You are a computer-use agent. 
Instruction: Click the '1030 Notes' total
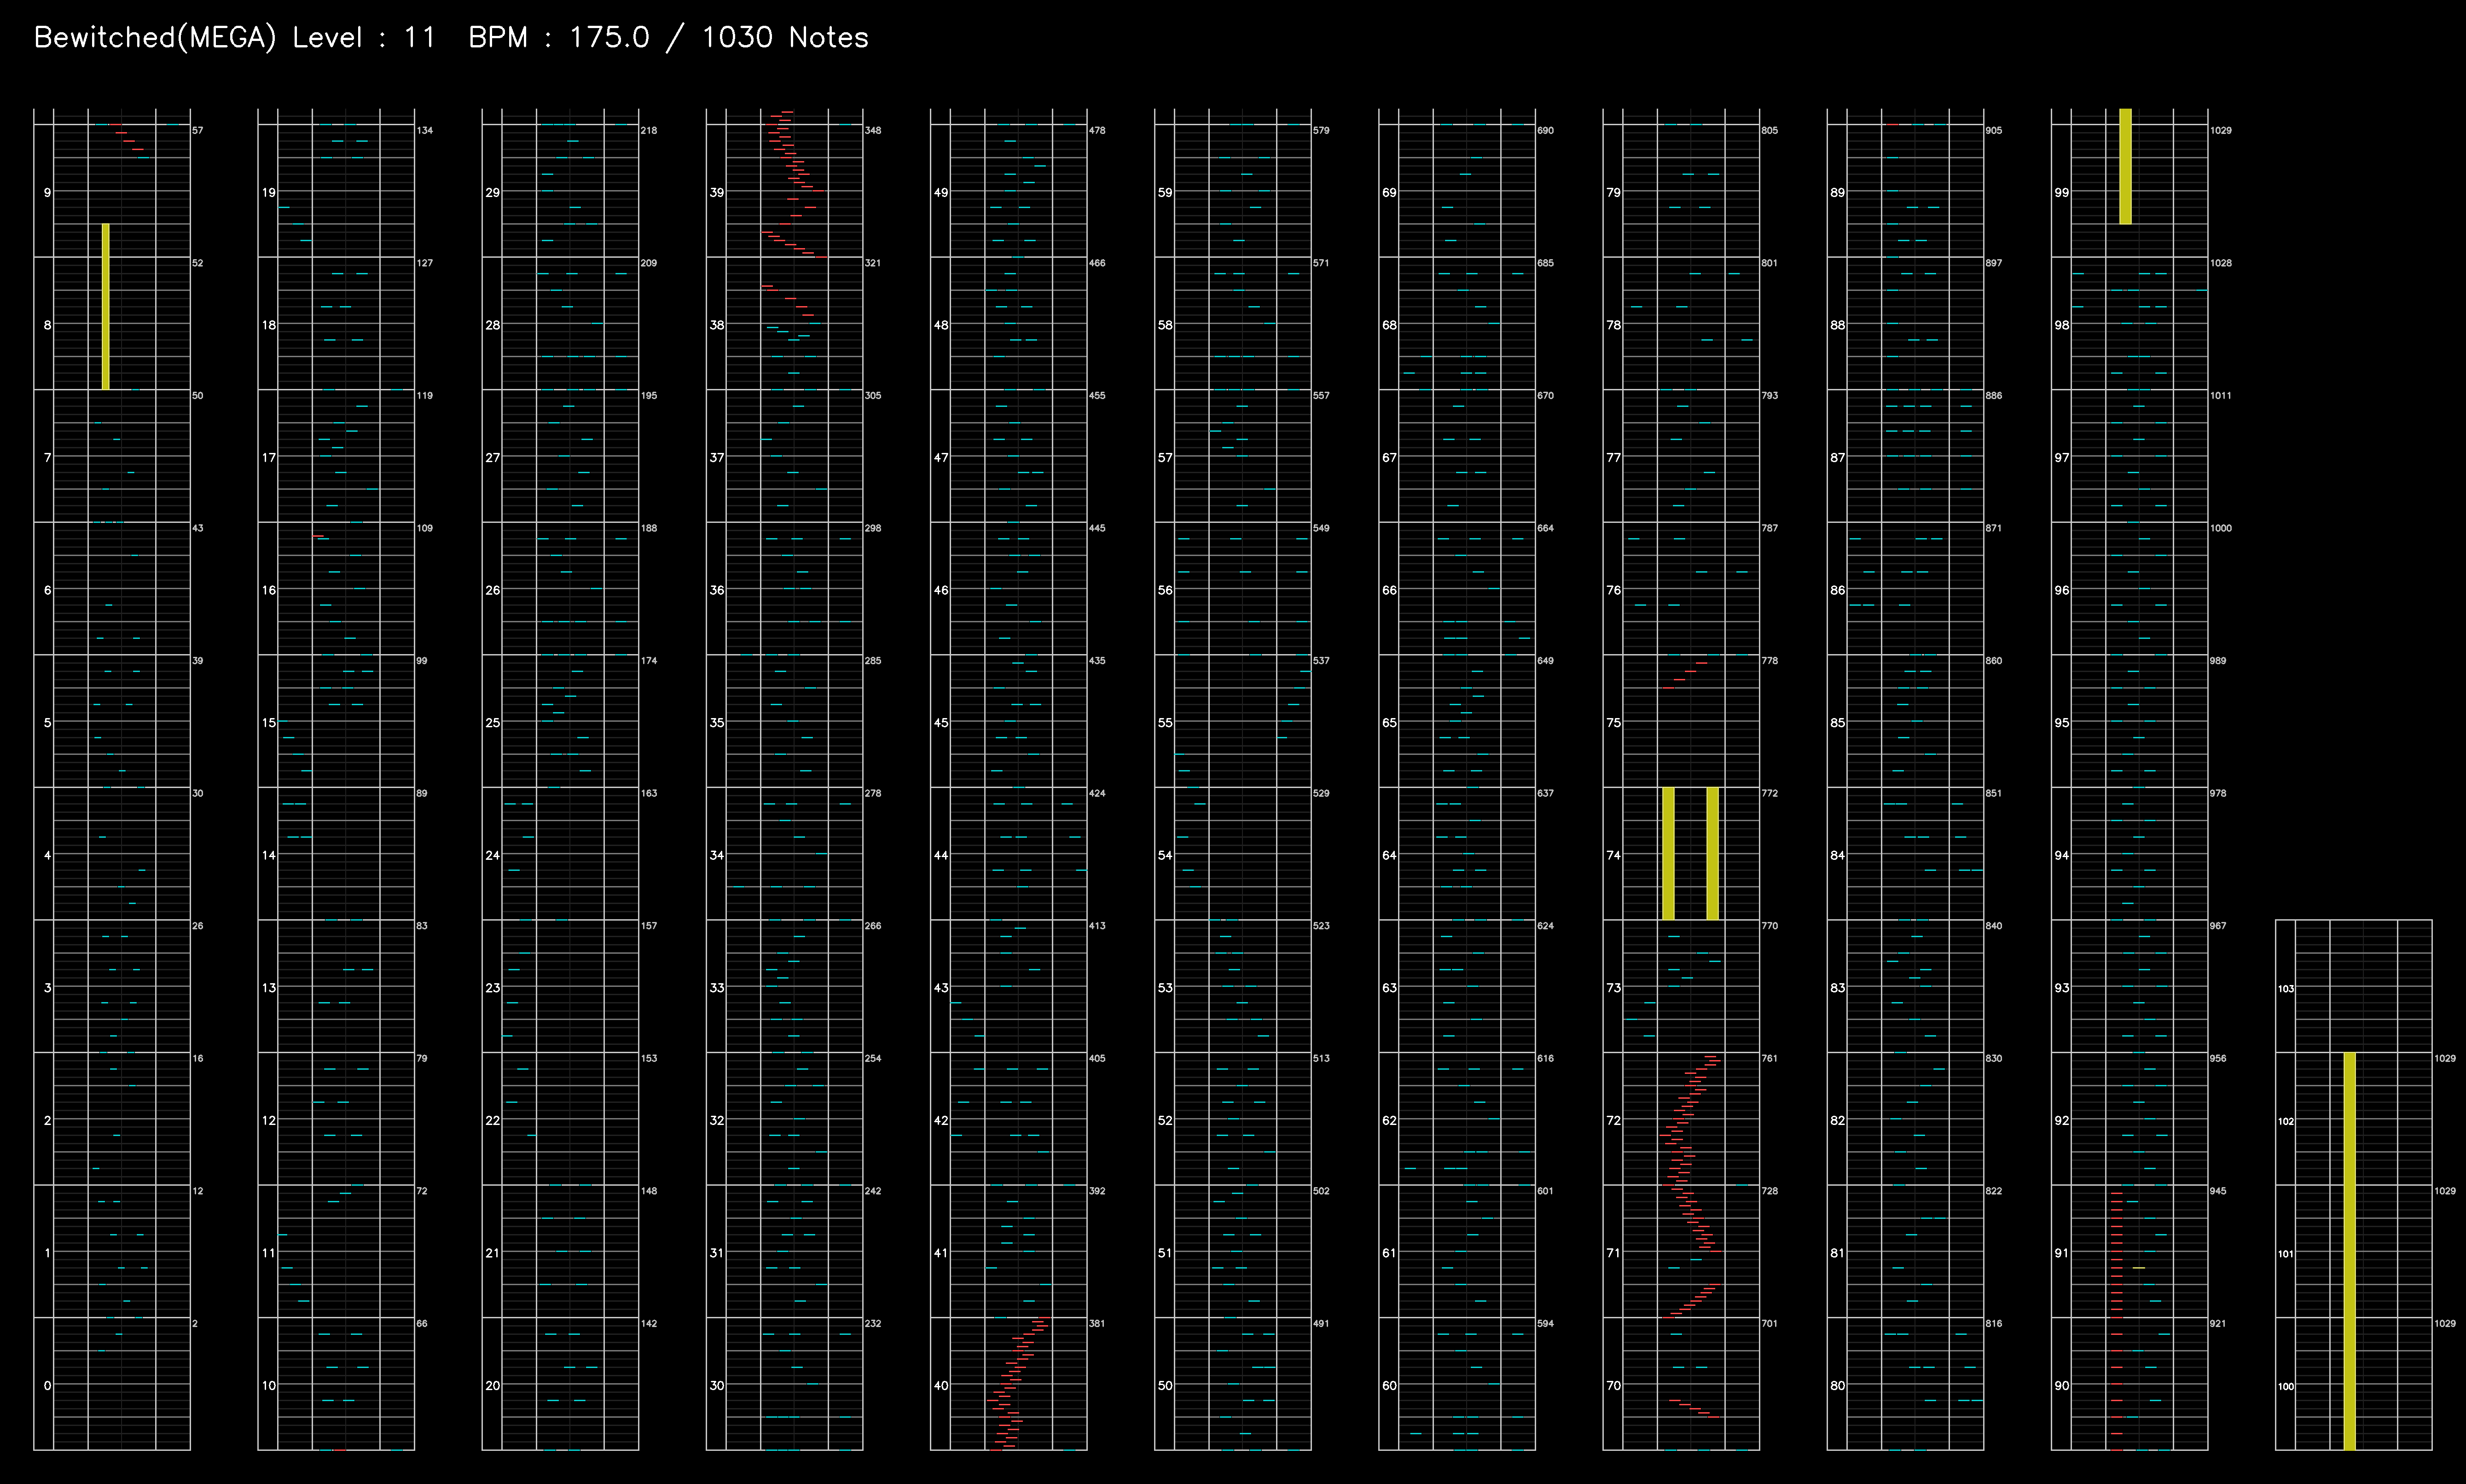coord(785,38)
